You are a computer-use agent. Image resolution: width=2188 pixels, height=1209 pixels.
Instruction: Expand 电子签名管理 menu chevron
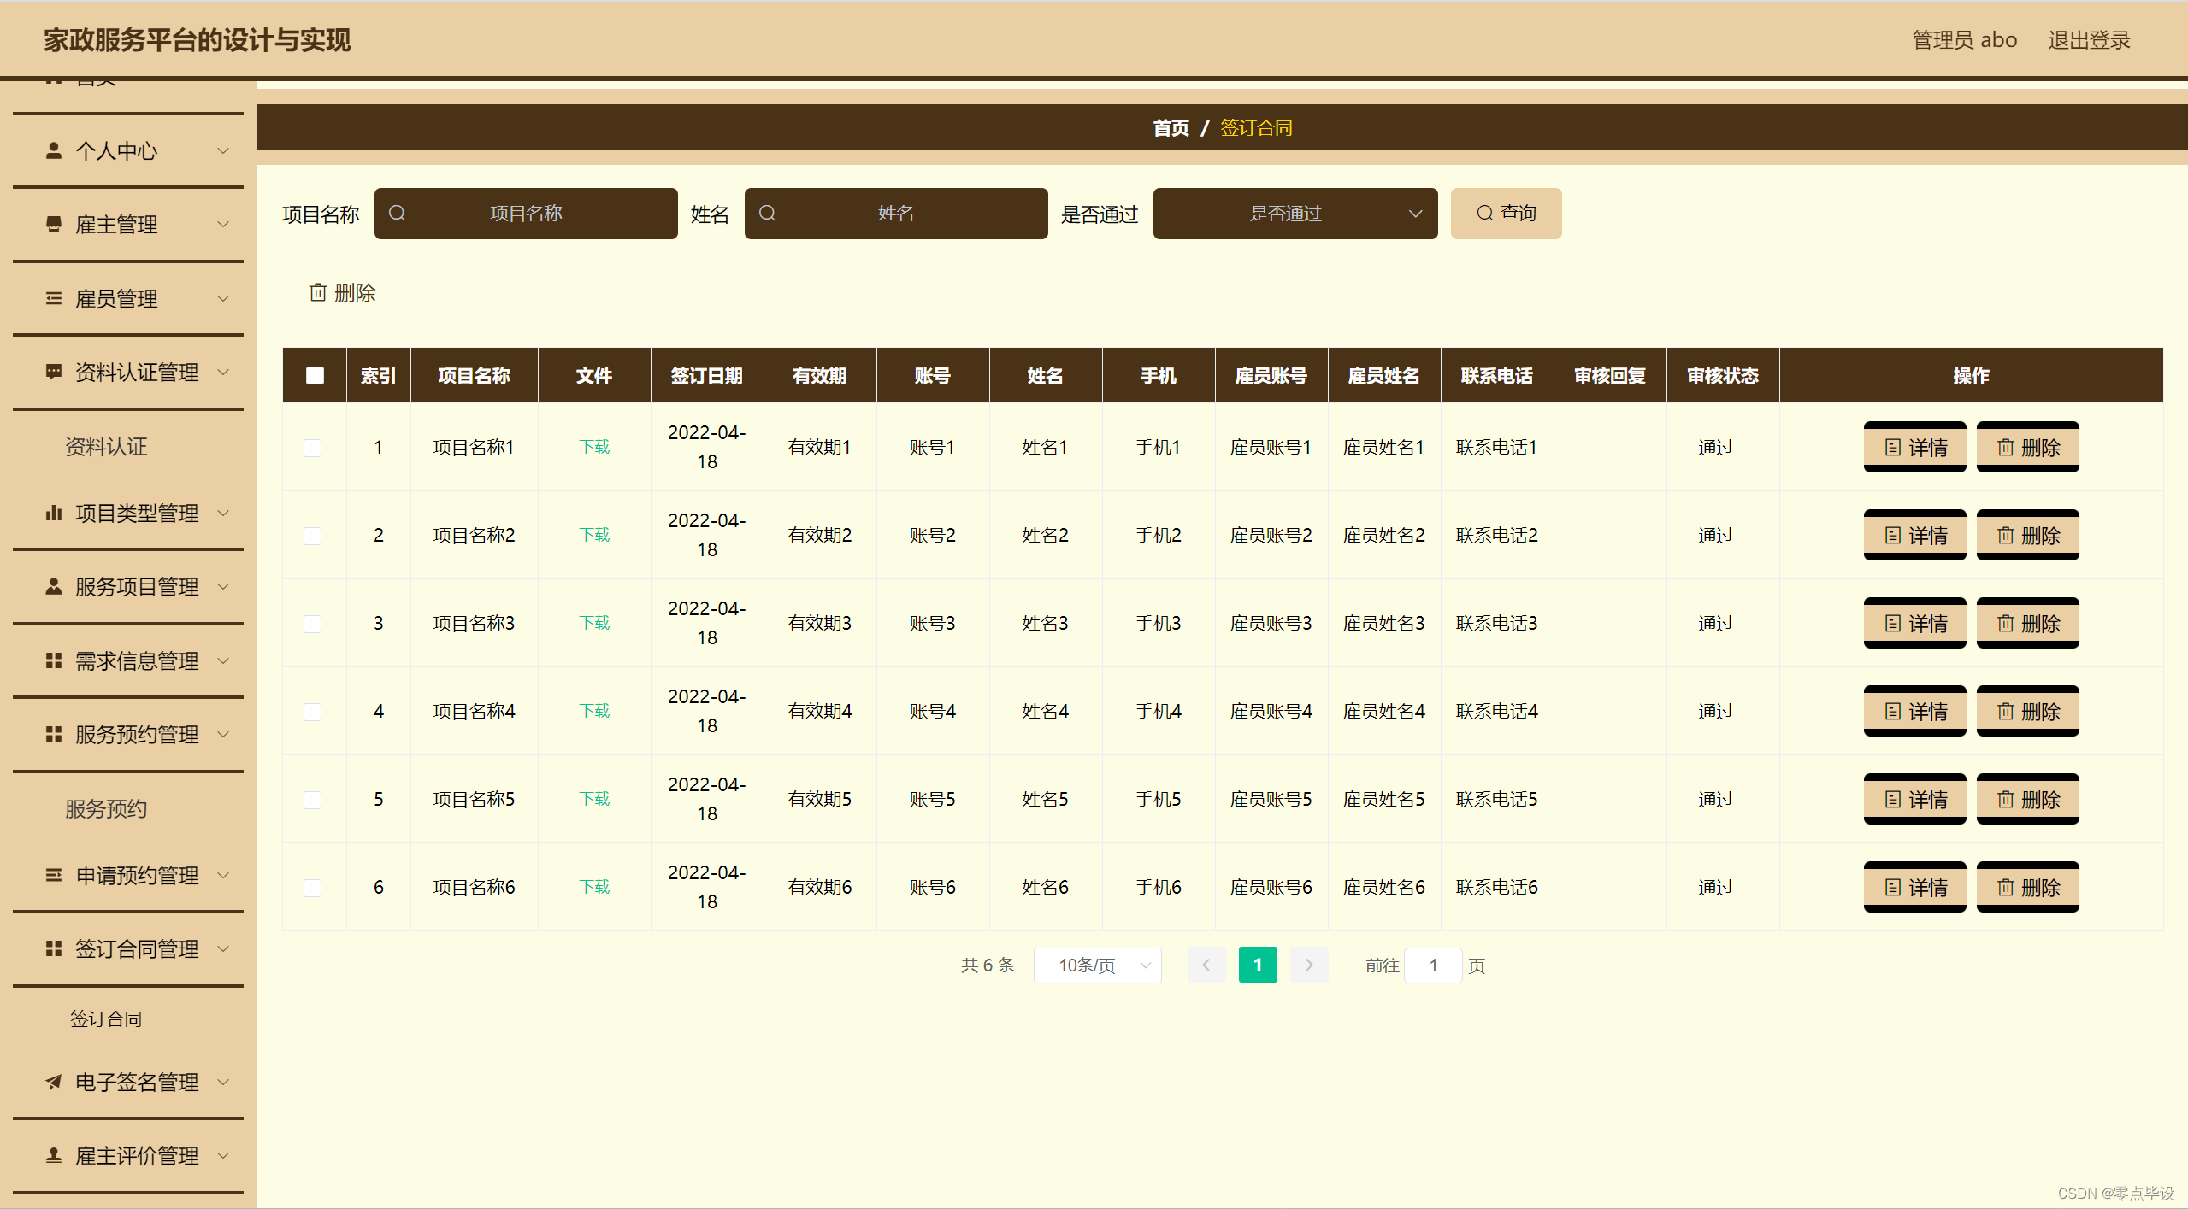[x=223, y=1082]
